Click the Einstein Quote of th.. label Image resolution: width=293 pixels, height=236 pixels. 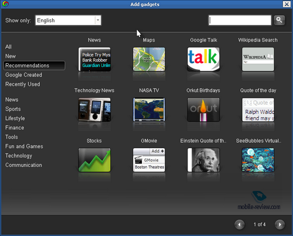pos(203,141)
